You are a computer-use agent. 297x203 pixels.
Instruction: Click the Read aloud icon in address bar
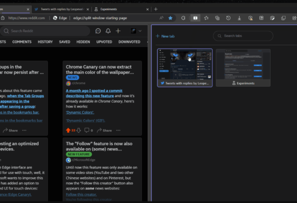[x=161, y=18]
